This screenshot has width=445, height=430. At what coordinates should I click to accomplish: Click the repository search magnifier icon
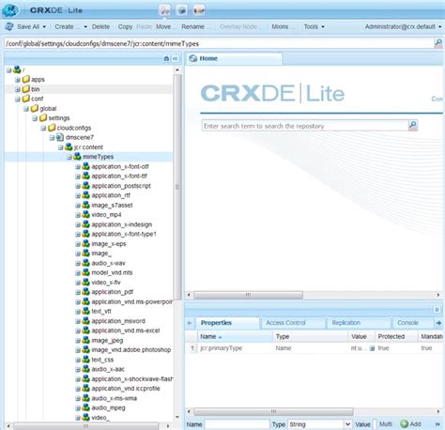[x=413, y=126]
